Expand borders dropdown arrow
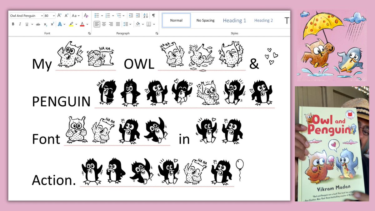The image size is (375, 211). 154,24
